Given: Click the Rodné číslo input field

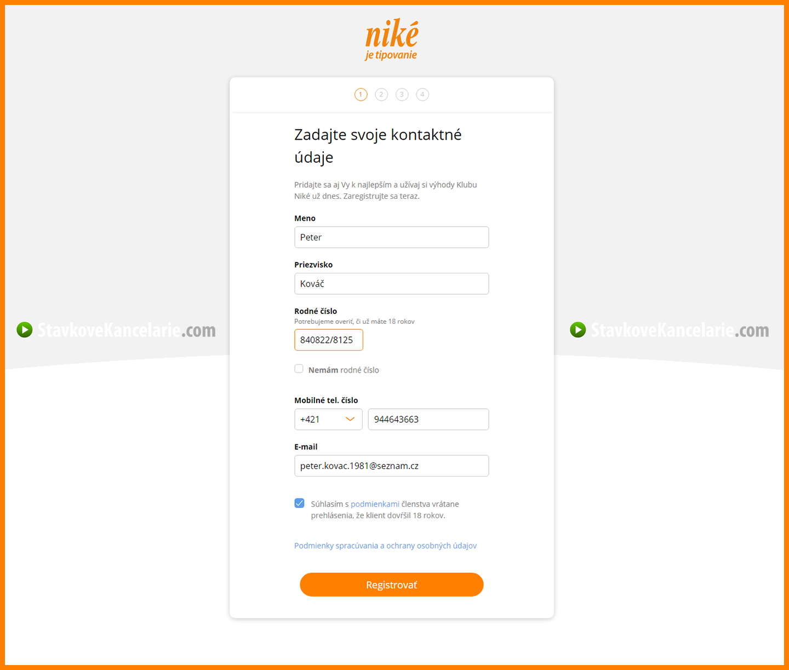Looking at the screenshot, I should click(x=328, y=340).
